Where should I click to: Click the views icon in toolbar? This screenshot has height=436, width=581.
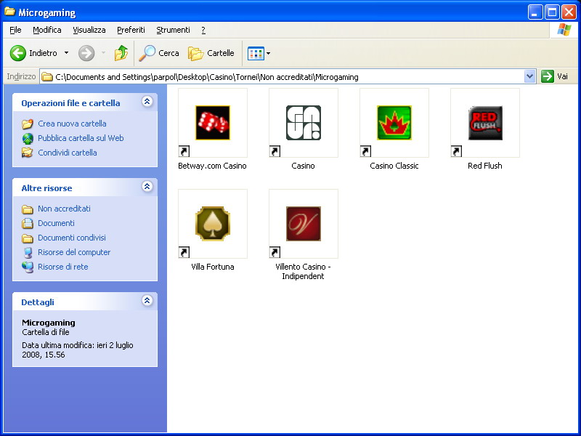click(x=256, y=53)
